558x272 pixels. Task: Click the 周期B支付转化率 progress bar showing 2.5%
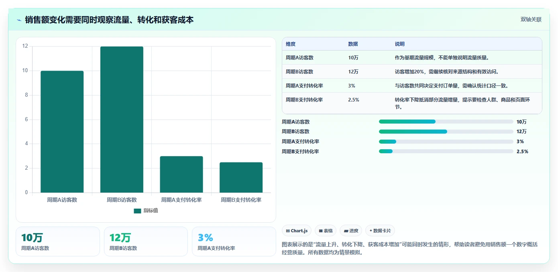[x=446, y=151]
